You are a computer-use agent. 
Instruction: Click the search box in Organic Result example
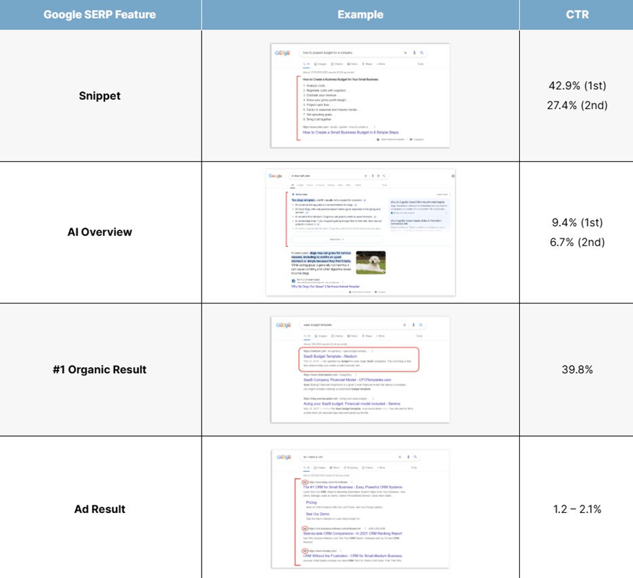click(362, 325)
